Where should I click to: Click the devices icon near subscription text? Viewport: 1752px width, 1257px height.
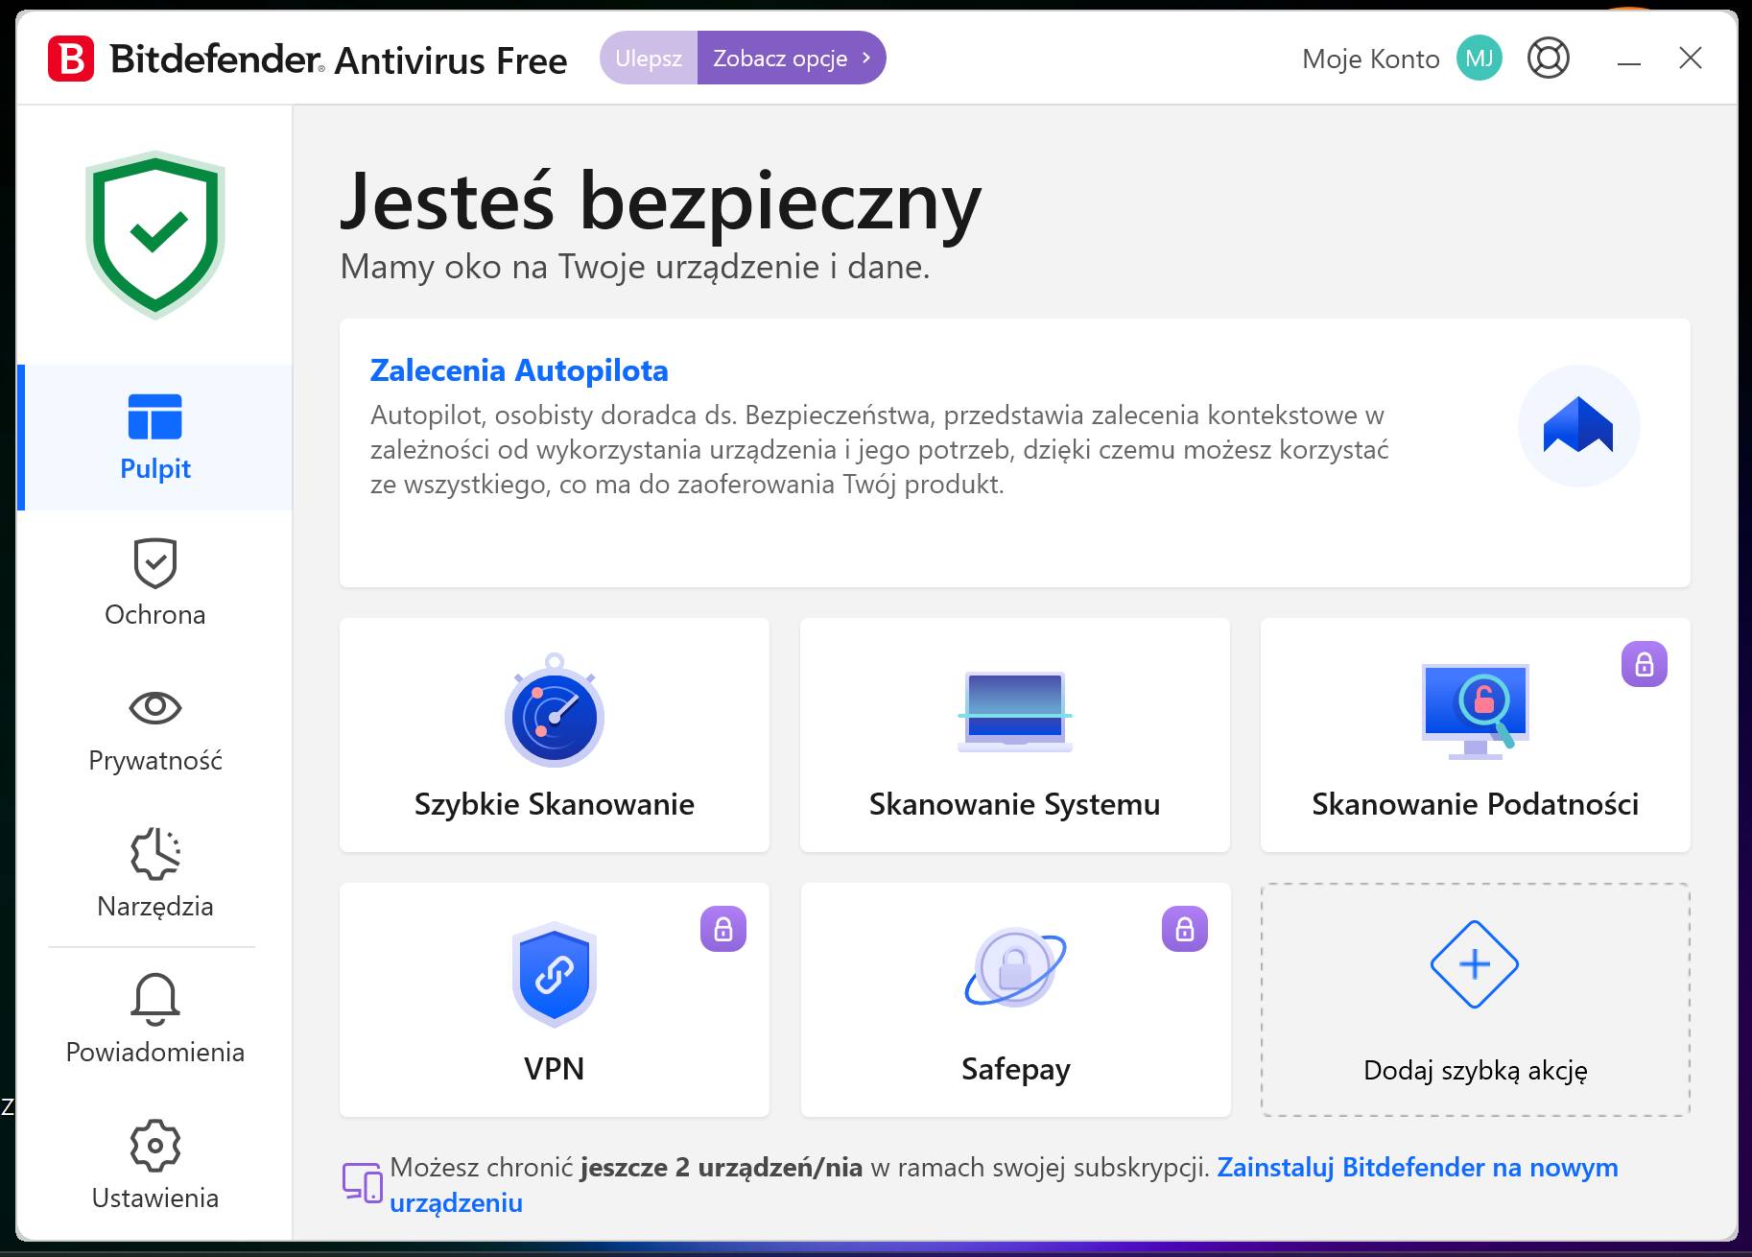[x=363, y=1183]
